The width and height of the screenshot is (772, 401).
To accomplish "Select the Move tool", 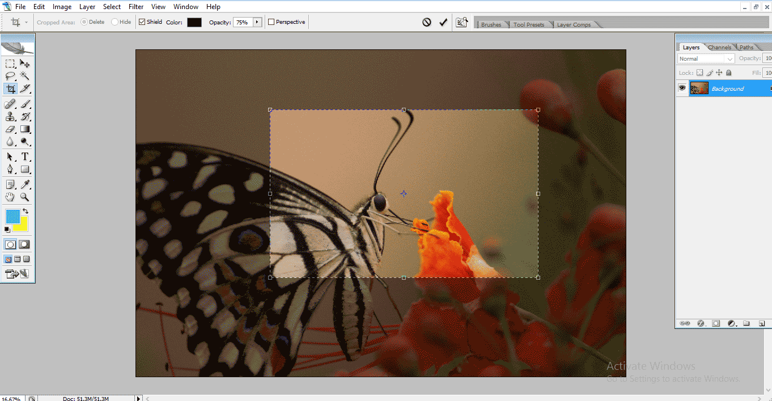I will click(25, 64).
